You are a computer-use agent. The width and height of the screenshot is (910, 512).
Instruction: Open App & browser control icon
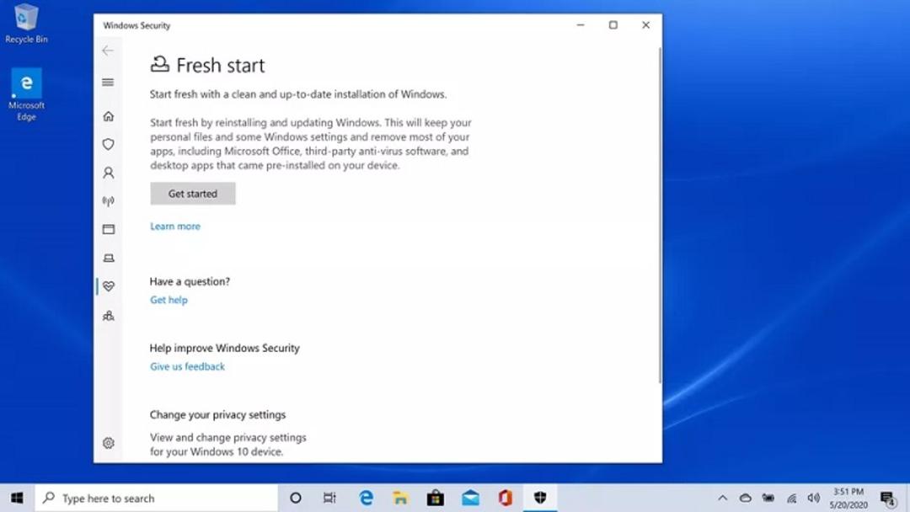109,230
